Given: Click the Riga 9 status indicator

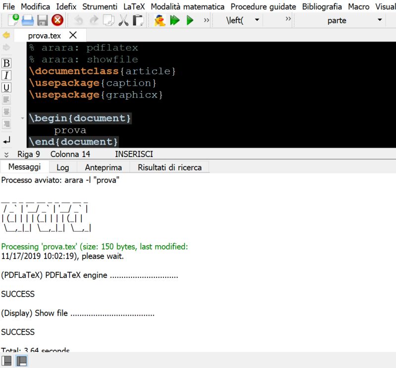Looking at the screenshot, I should point(29,154).
